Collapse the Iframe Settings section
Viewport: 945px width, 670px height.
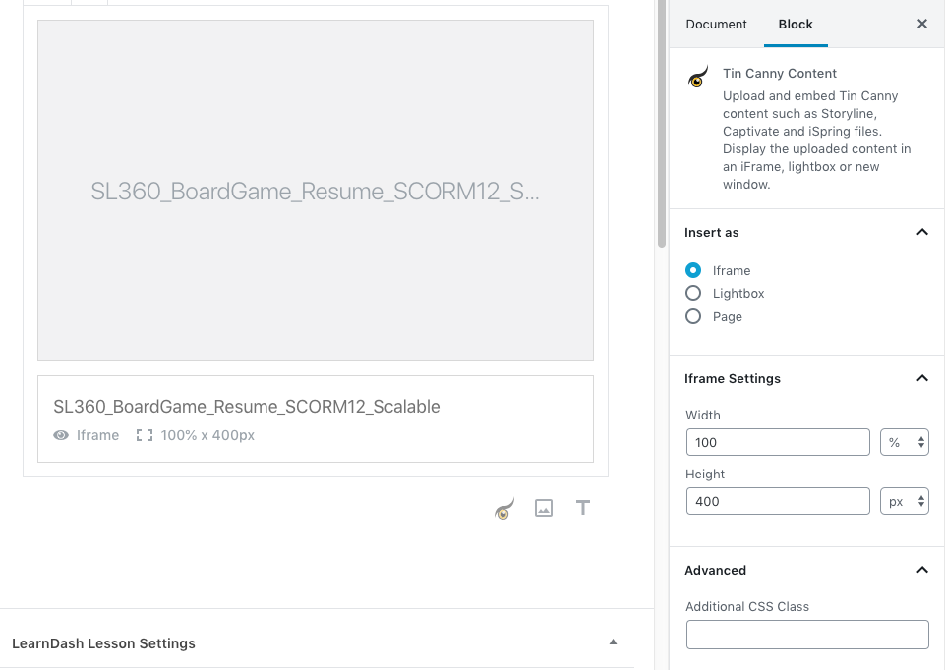tap(921, 378)
